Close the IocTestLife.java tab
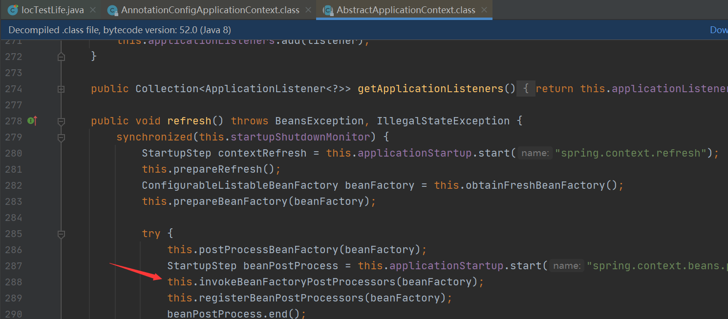The width and height of the screenshot is (728, 319). point(93,10)
